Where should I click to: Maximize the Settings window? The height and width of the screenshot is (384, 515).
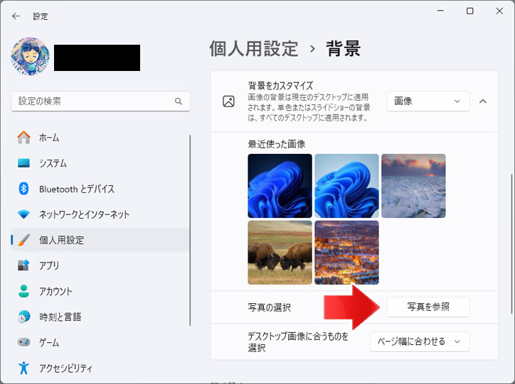coord(470,11)
